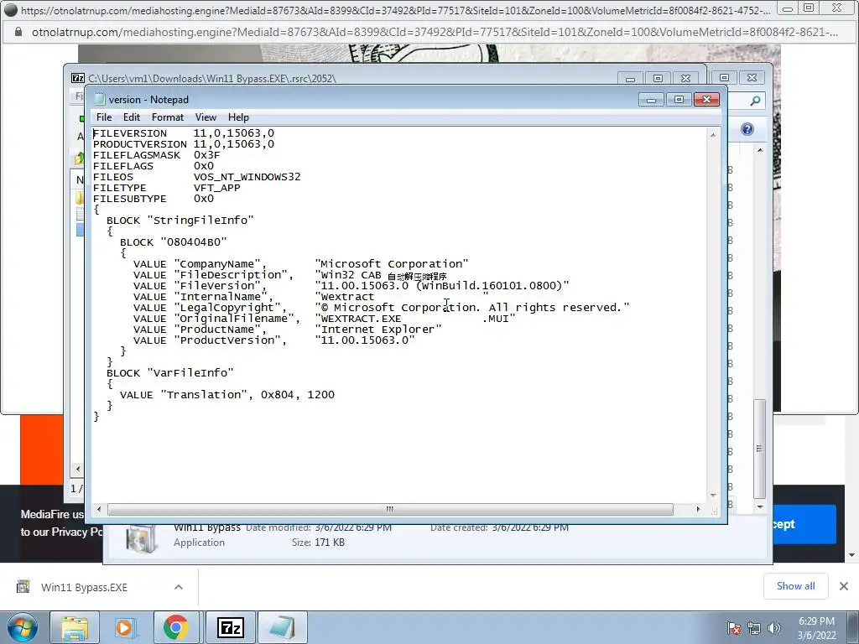Expand the Win11 Bypass.EXE download options chevron
Screen dimensions: 859x644
(x=178, y=587)
